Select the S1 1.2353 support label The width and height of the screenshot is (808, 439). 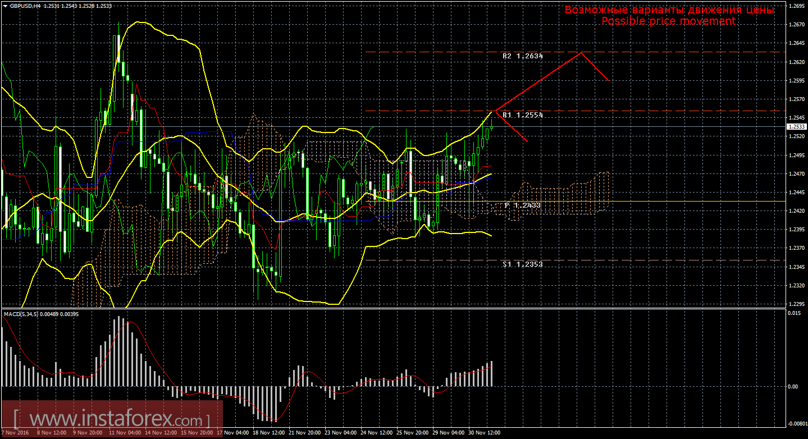point(523,263)
